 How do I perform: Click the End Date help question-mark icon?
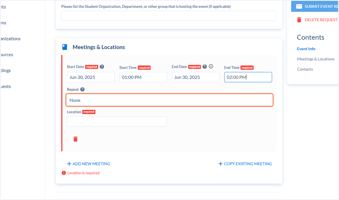205,67
